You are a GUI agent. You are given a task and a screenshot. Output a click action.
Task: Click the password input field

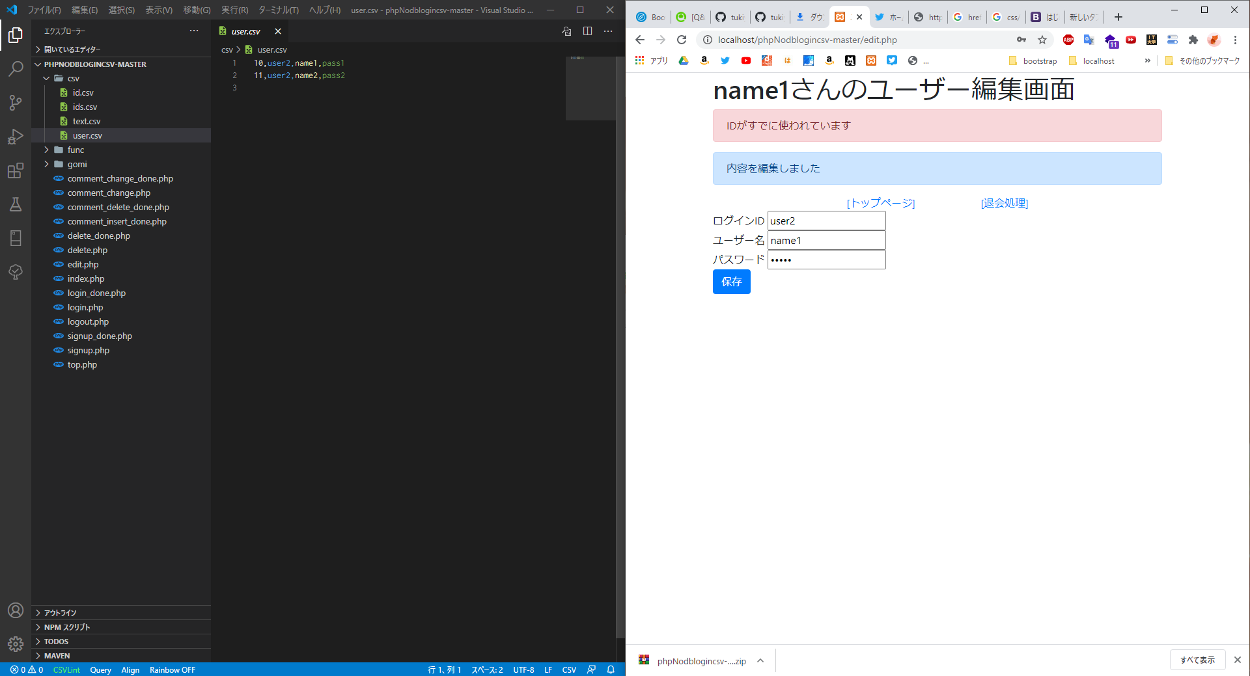[827, 260]
